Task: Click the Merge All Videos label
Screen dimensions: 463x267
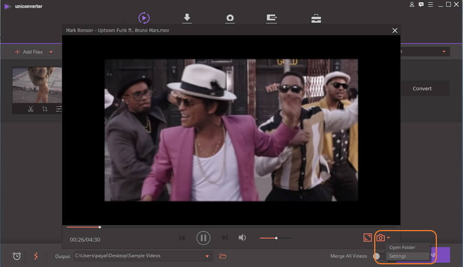Action: click(349, 256)
